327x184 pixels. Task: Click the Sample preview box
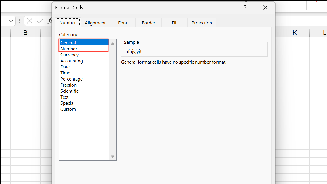click(x=194, y=49)
